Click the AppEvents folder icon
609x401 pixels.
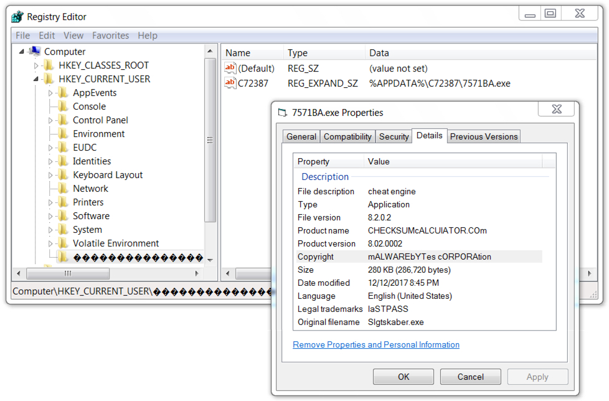click(63, 93)
